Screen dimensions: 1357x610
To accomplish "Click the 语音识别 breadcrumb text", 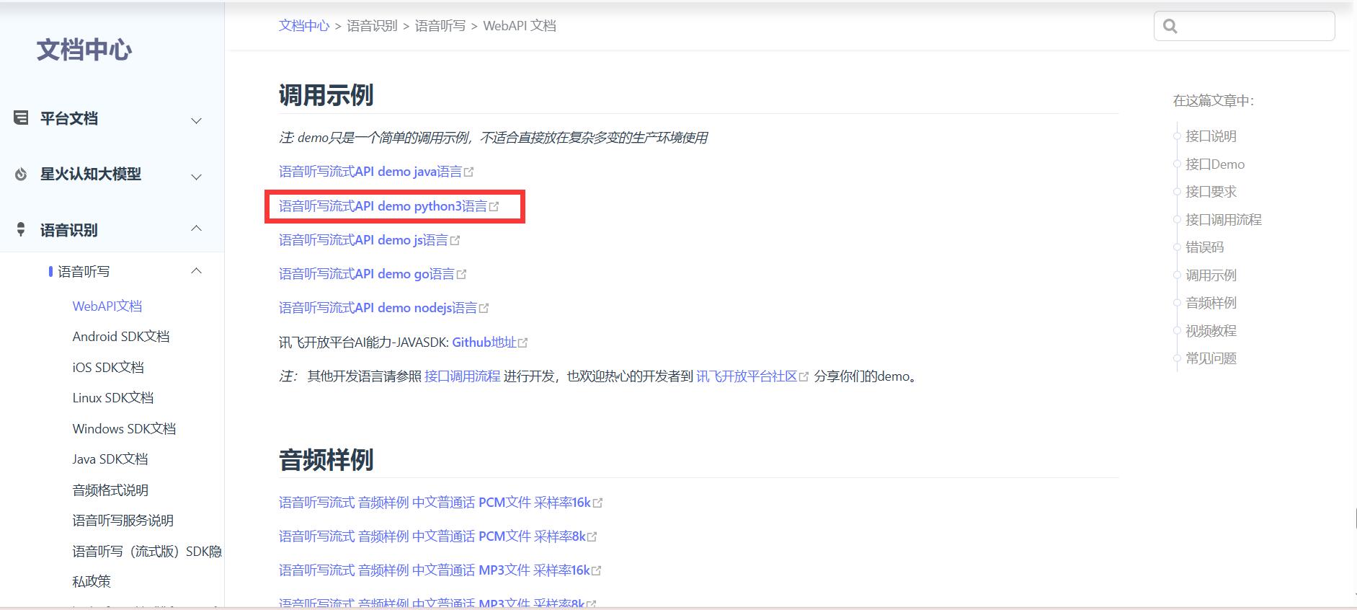I will [372, 26].
